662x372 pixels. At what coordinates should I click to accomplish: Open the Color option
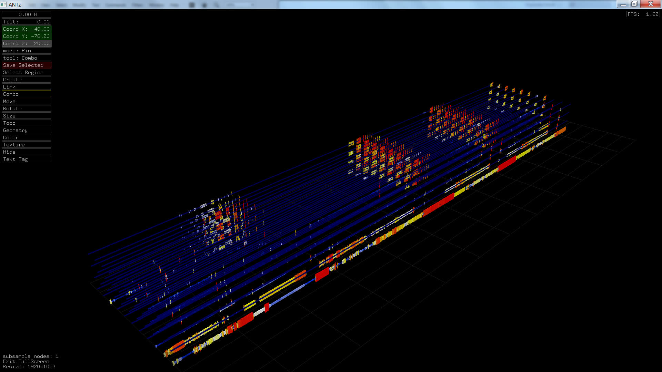[26, 137]
